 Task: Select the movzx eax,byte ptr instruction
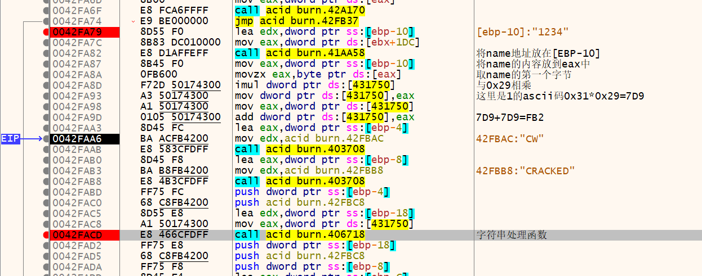[318, 75]
